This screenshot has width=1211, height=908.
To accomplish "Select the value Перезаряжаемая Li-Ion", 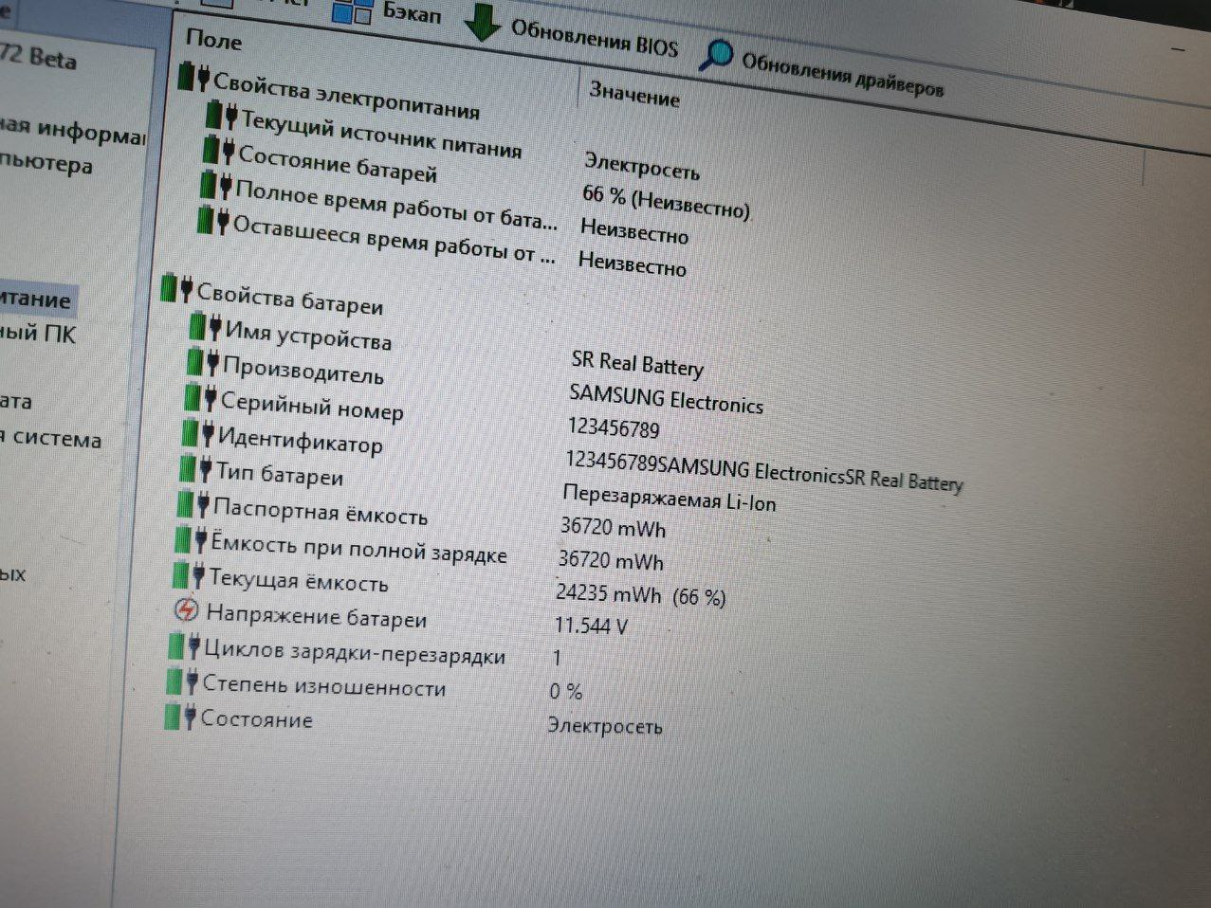I will [x=669, y=498].
